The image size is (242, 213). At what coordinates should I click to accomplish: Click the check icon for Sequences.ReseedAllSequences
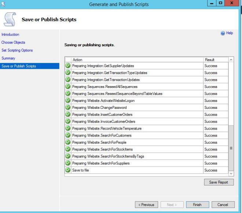68,87
